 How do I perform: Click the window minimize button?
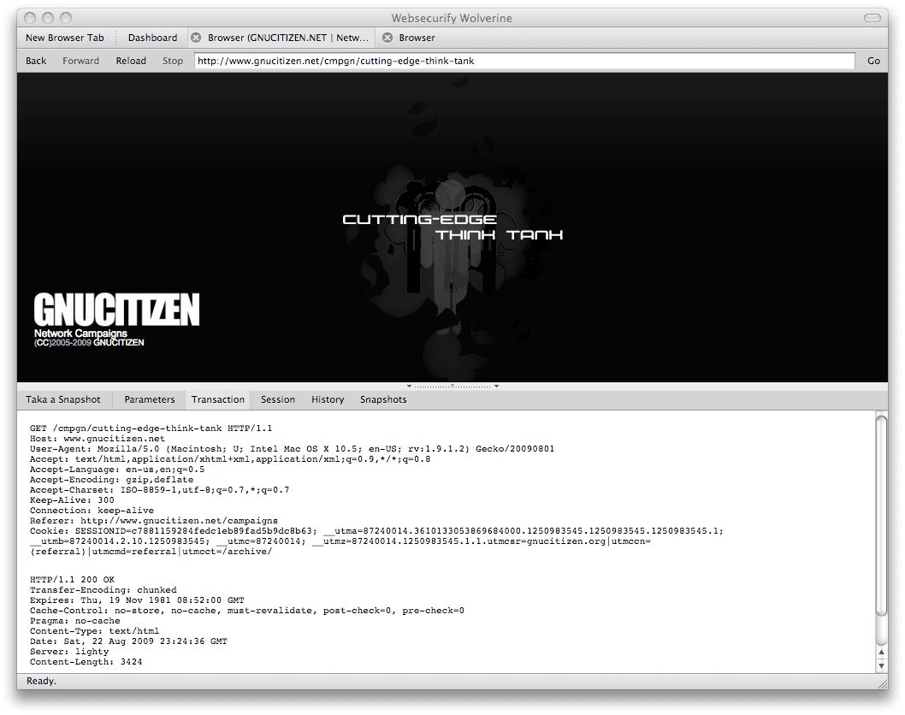(x=48, y=18)
